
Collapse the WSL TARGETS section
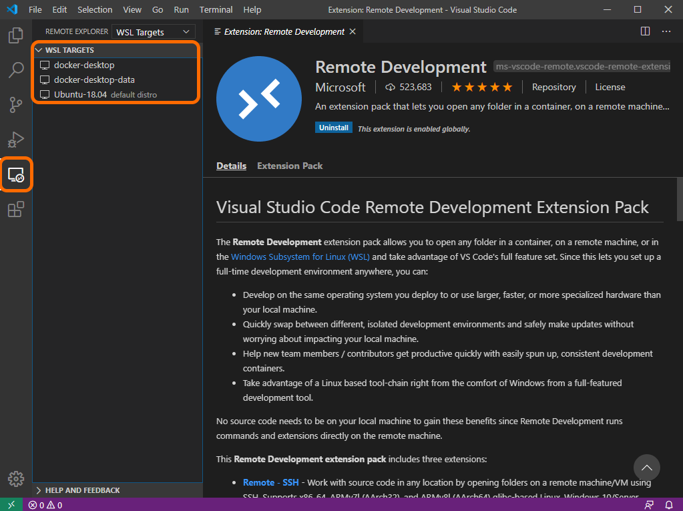(39, 50)
